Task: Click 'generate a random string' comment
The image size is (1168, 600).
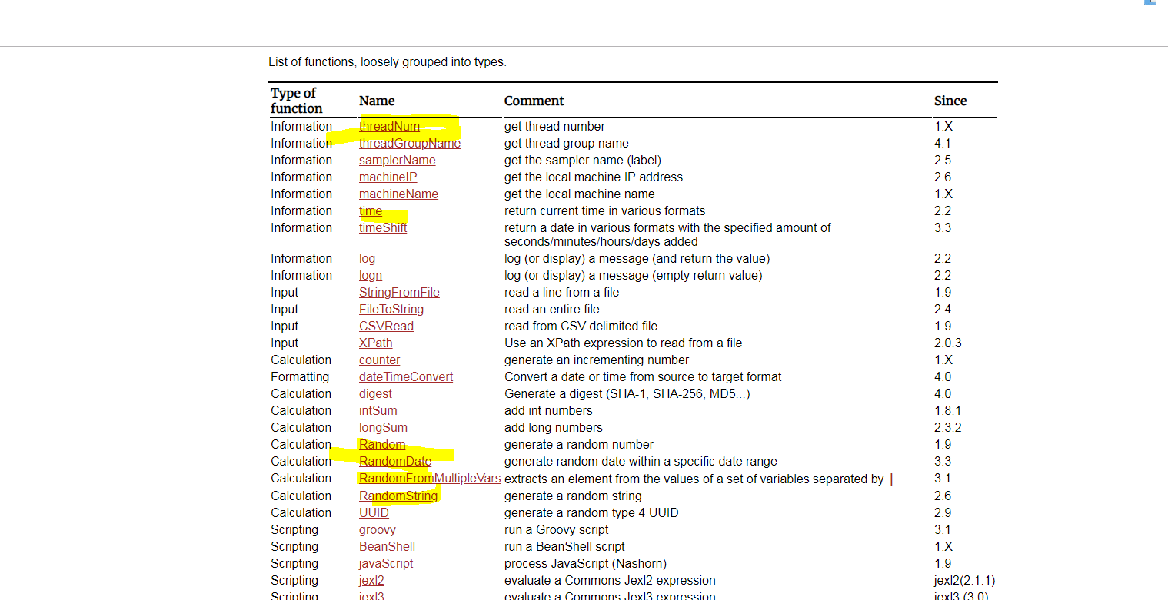Action: click(573, 496)
